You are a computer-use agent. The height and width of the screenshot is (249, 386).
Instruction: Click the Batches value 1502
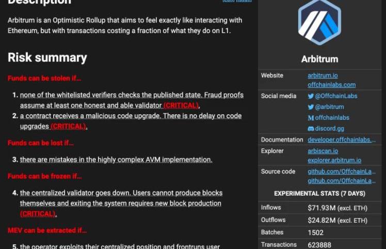315,233
